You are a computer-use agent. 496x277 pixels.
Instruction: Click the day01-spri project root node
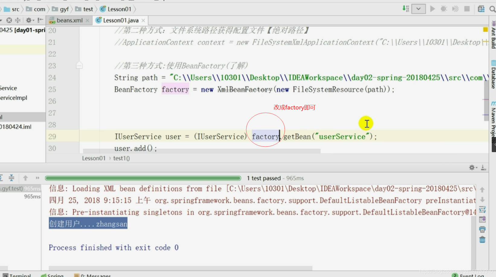pos(22,30)
